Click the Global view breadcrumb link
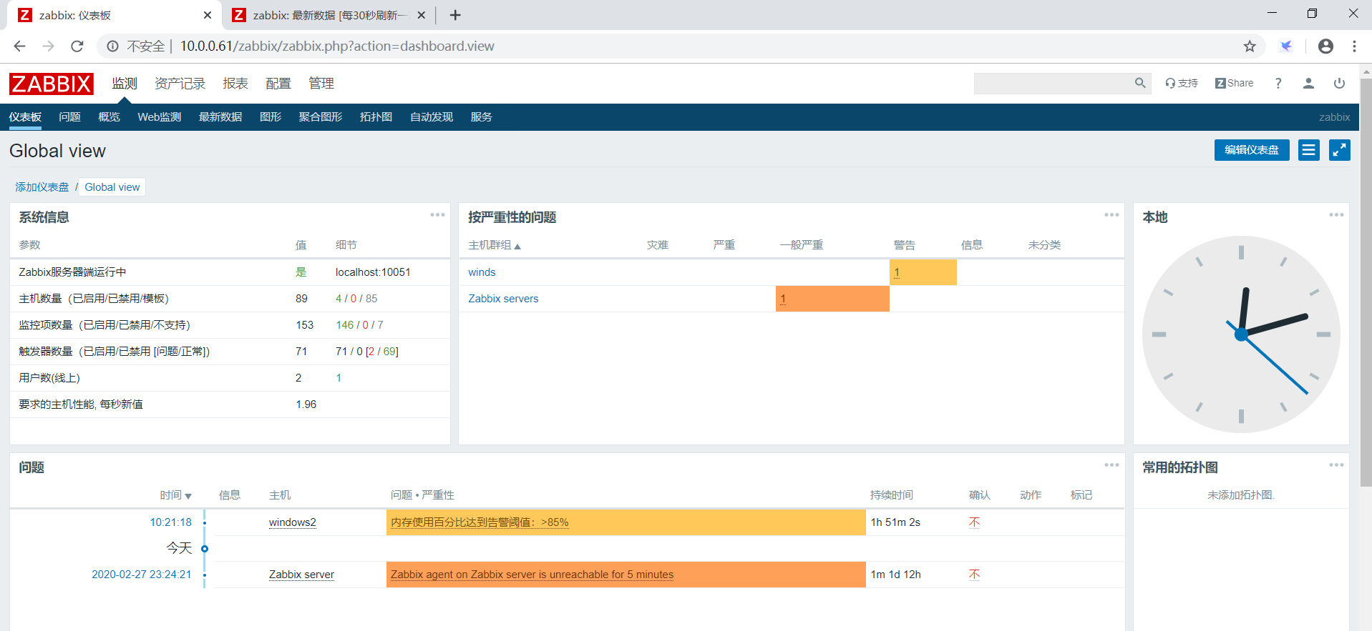The image size is (1372, 631). pyautogui.click(x=112, y=187)
